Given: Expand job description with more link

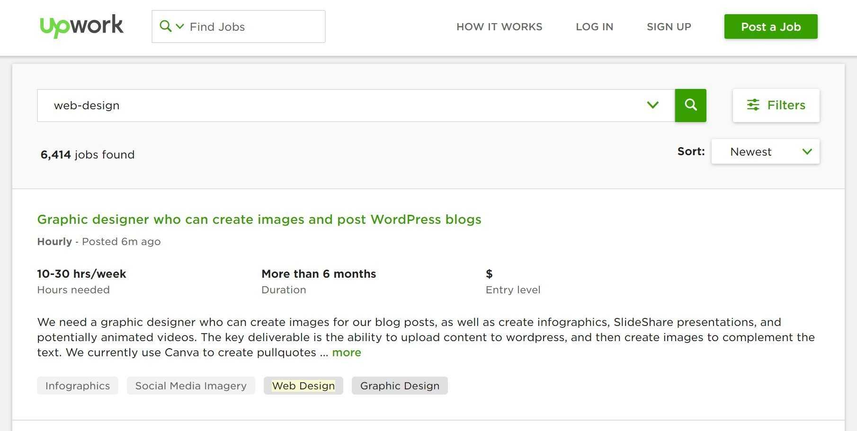Looking at the screenshot, I should (346, 352).
